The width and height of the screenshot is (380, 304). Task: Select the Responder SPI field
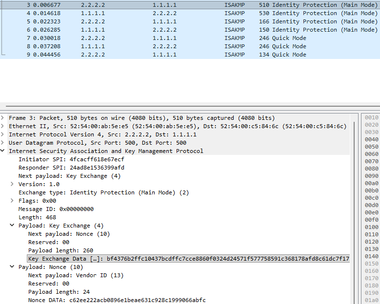pos(71,168)
